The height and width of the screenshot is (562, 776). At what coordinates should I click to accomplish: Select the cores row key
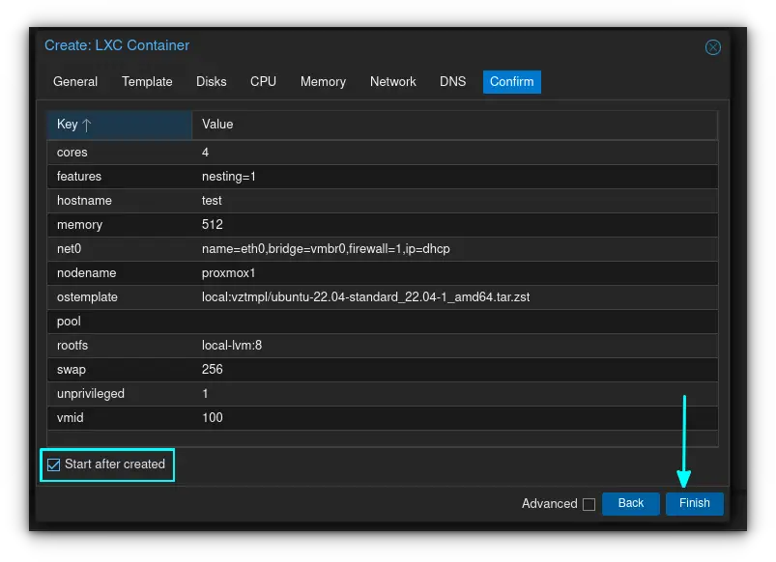click(x=119, y=153)
